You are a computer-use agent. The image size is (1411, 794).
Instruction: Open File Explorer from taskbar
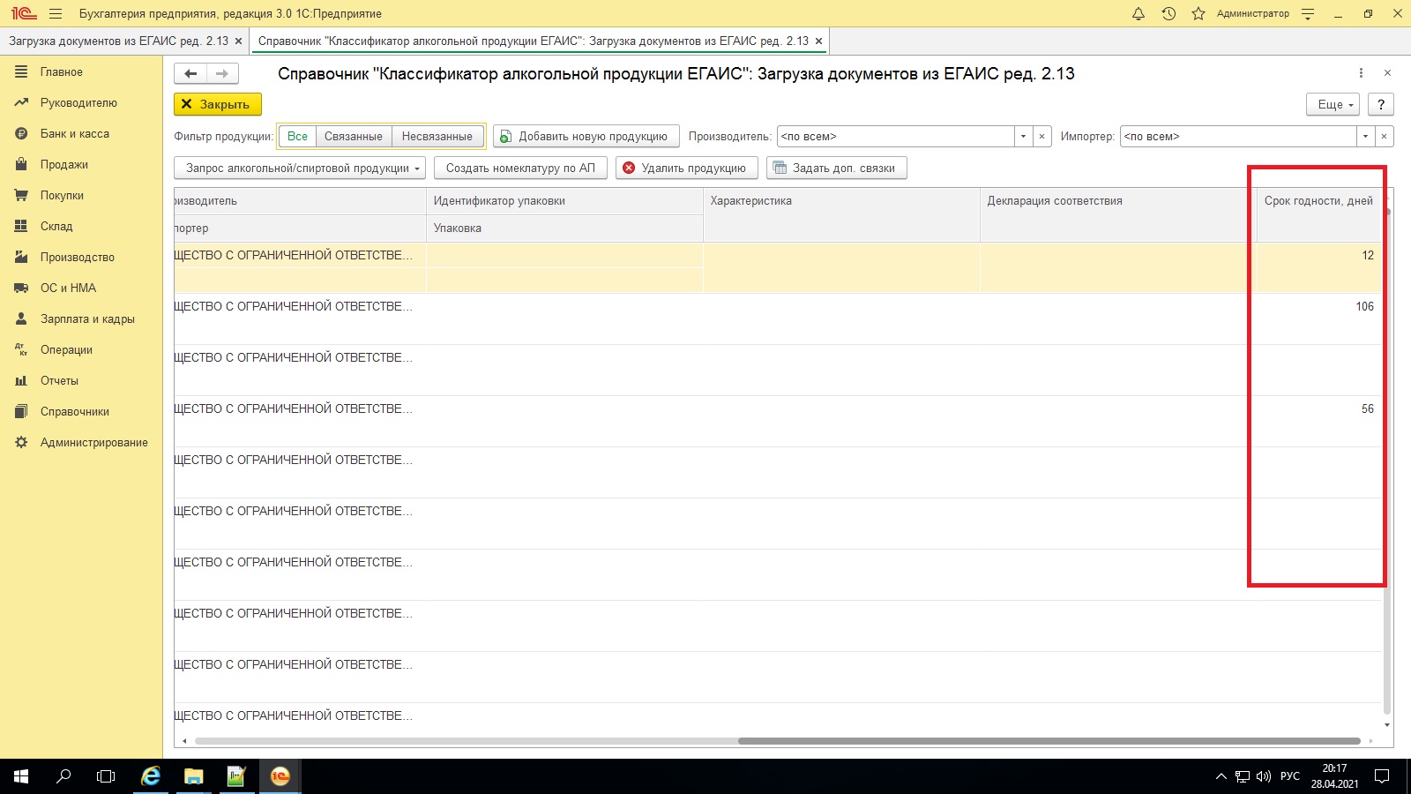(193, 776)
